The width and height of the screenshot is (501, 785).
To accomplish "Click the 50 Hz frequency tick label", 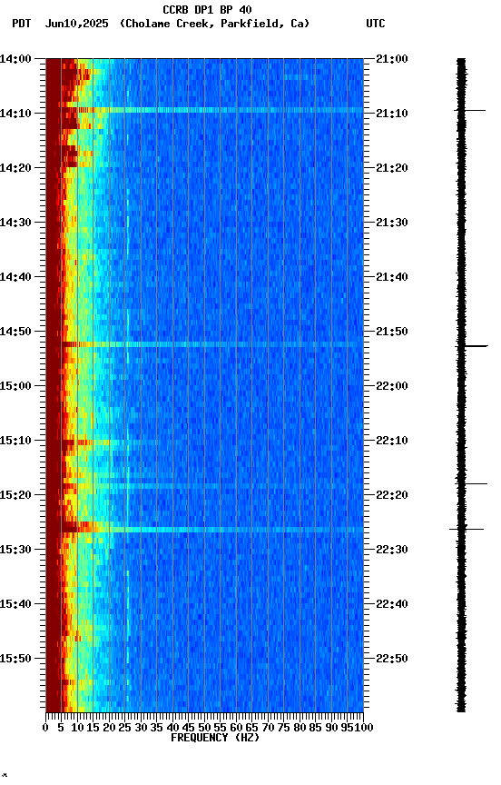I will [x=204, y=728].
